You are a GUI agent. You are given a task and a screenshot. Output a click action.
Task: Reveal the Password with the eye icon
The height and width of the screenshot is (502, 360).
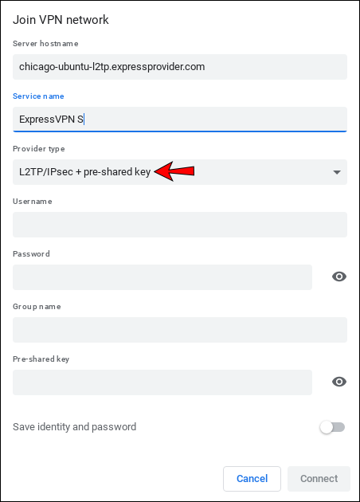point(339,276)
